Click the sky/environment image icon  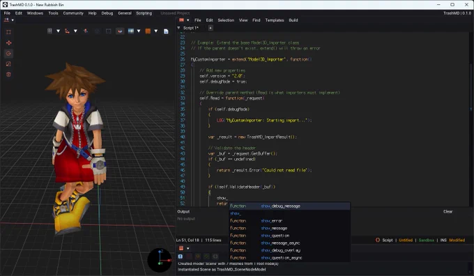click(x=130, y=31)
